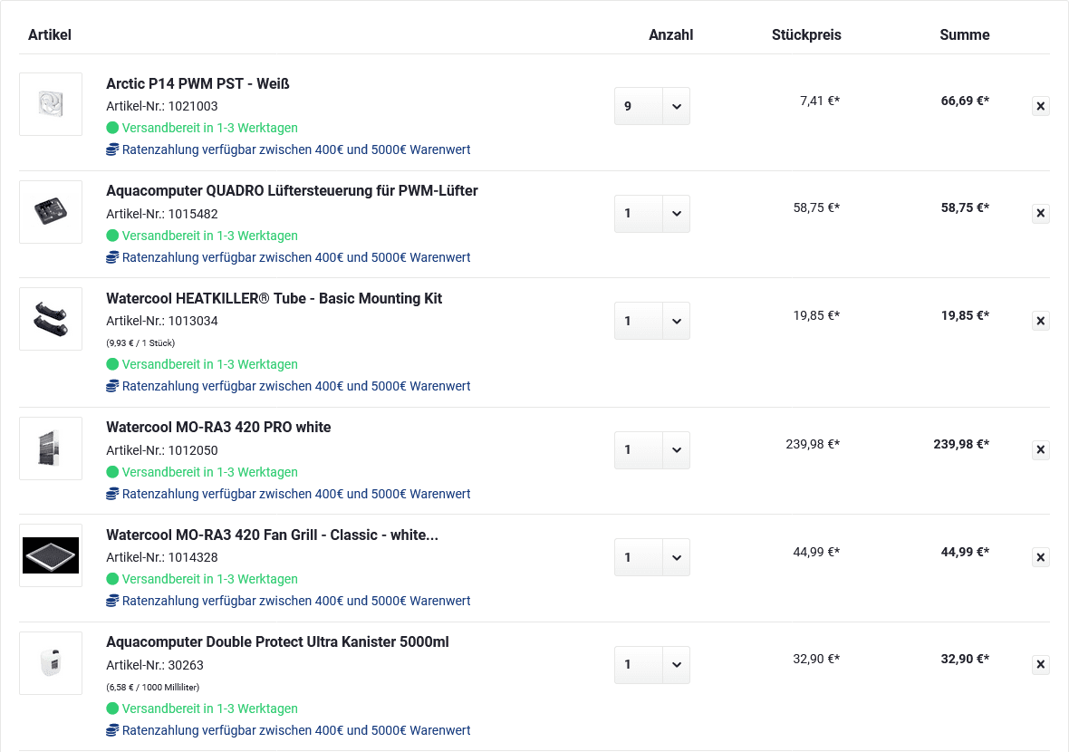Click Ratenzahlung info under Arctic P14
Viewport: 1069px width, 752px height.
288,150
